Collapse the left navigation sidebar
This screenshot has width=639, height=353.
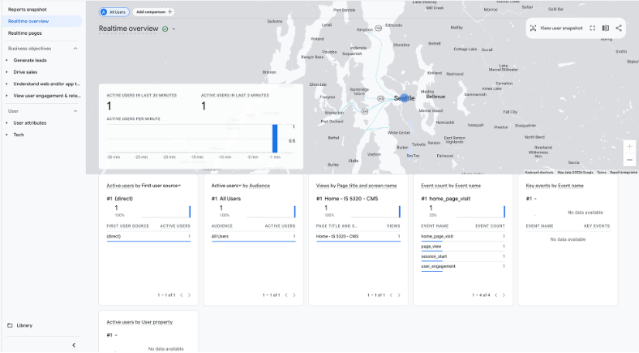coord(74,344)
